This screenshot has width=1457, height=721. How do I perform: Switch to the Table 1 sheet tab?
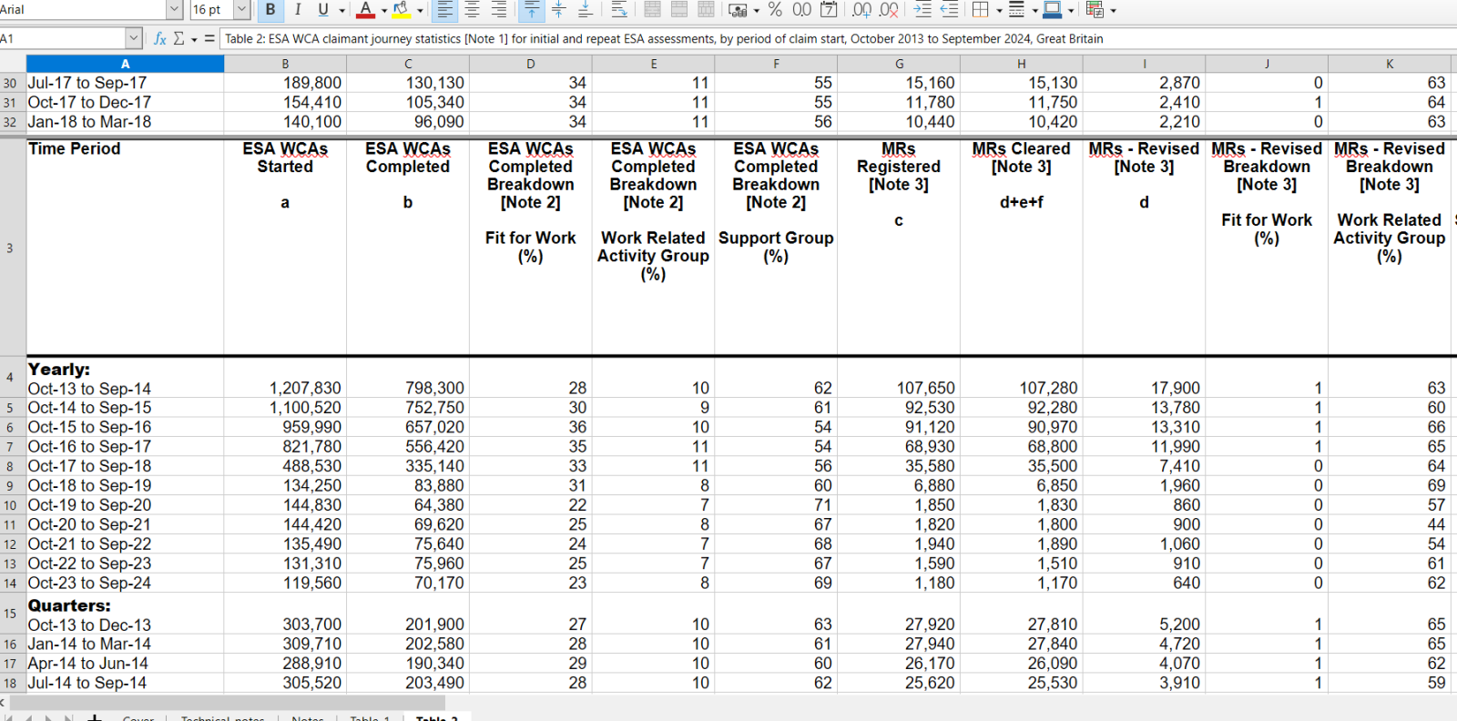[x=370, y=718]
